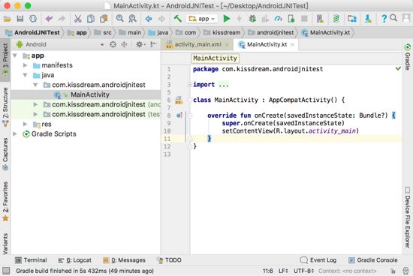Click the apply changes lightning icon
Viewport: 413px width, 276px height.
(239, 19)
